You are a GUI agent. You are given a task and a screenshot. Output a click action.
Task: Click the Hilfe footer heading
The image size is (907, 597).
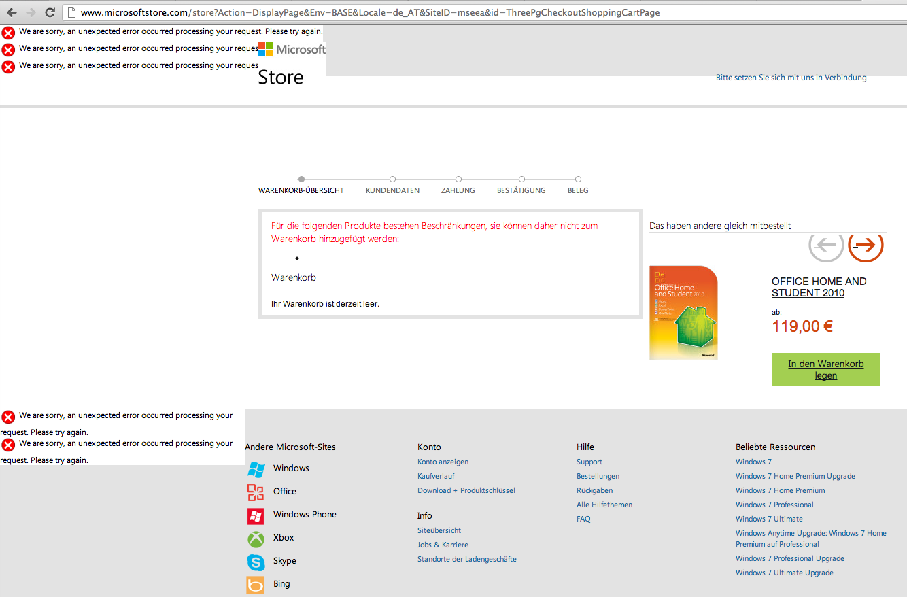[585, 447]
